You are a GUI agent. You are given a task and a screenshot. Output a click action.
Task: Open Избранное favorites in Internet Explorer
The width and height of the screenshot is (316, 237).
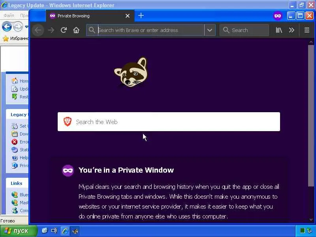(x=15, y=38)
